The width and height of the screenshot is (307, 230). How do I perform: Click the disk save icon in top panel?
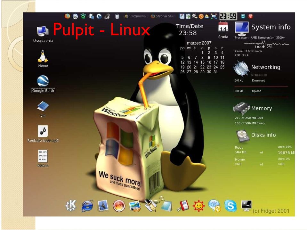pyautogui.click(x=75, y=16)
